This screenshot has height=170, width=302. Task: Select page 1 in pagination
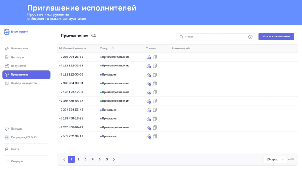coord(71,159)
